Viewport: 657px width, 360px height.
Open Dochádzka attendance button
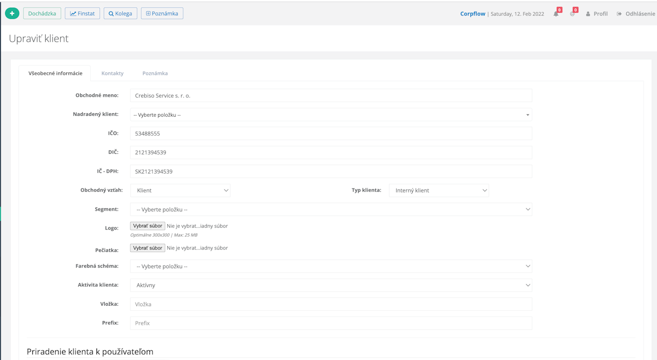42,13
